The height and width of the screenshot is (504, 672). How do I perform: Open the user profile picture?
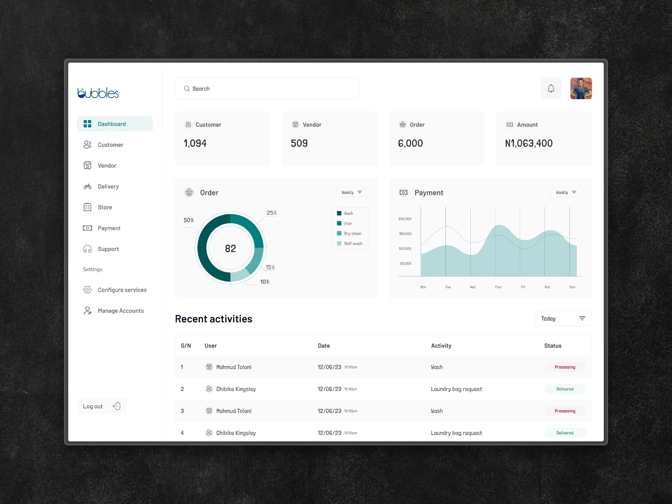[x=581, y=89]
